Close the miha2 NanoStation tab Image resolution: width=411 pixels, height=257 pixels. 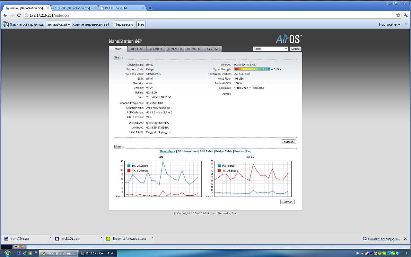click(48, 8)
